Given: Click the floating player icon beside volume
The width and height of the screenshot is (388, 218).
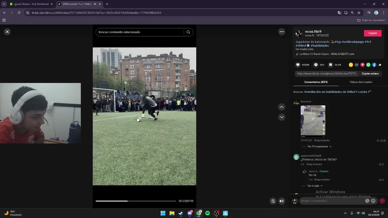Looking at the screenshot, I should [x=273, y=201].
